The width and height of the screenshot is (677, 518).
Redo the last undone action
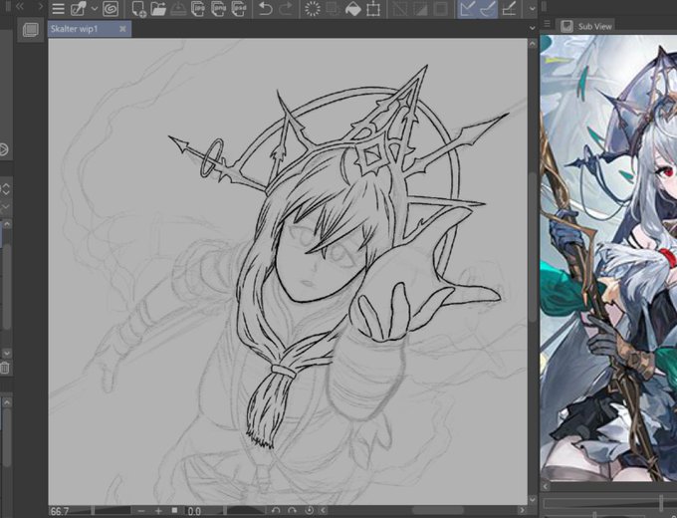286,9
